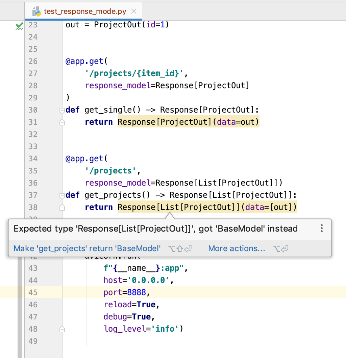The width and height of the screenshot is (346, 358).
Task: Click out = ProjectOut(id=1) on line 23
Action: (x=117, y=25)
